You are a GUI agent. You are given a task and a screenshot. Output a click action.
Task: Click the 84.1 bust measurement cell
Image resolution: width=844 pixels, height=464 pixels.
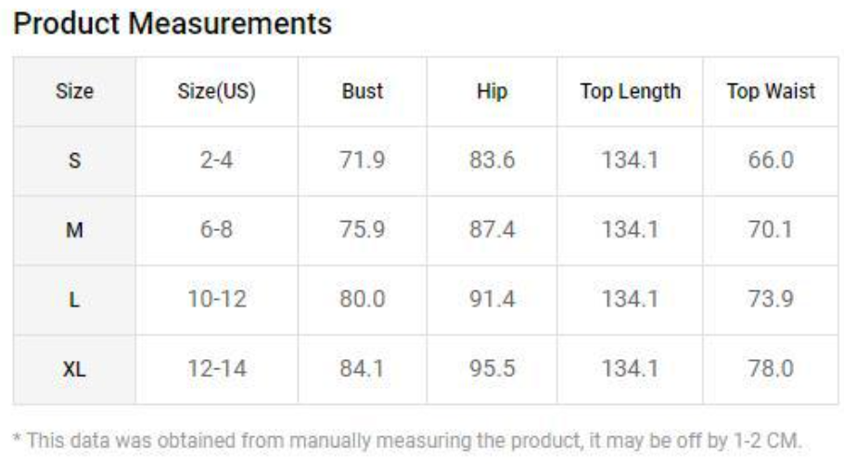click(x=363, y=369)
